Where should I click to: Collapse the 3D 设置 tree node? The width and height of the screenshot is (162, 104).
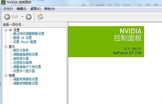pyautogui.click(x=6, y=30)
